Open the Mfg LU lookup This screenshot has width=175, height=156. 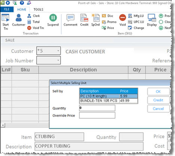tap(136, 16)
